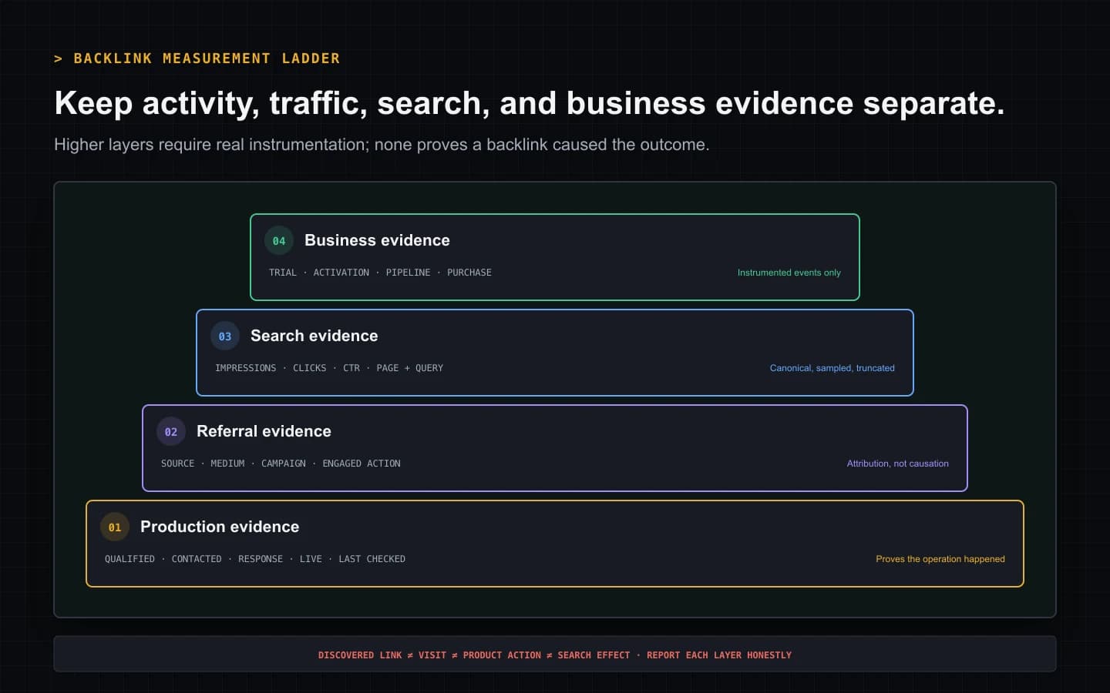Click the 'Proves the operation happened' note
Screen dimensions: 1110x693
coord(940,559)
